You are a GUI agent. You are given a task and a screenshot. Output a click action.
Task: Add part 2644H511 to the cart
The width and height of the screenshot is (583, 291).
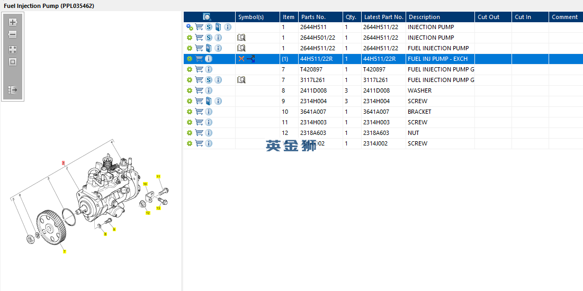[199, 27]
